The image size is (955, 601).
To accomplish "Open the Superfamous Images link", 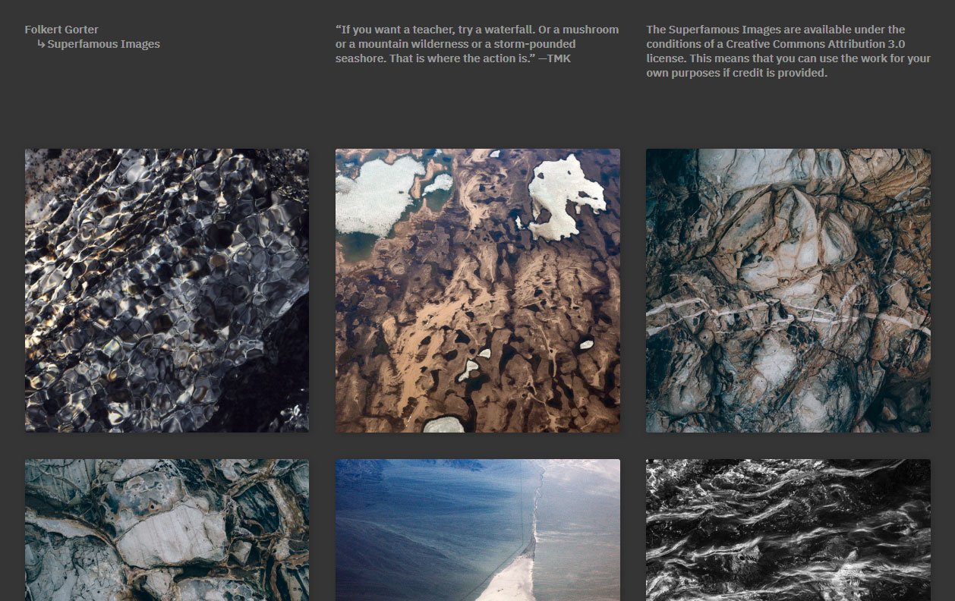I will coord(103,44).
